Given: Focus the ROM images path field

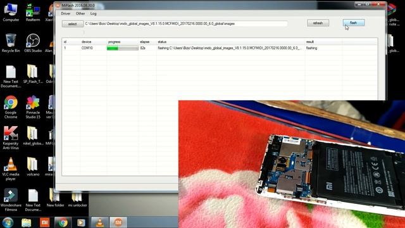Looking at the screenshot, I should tap(185, 23).
